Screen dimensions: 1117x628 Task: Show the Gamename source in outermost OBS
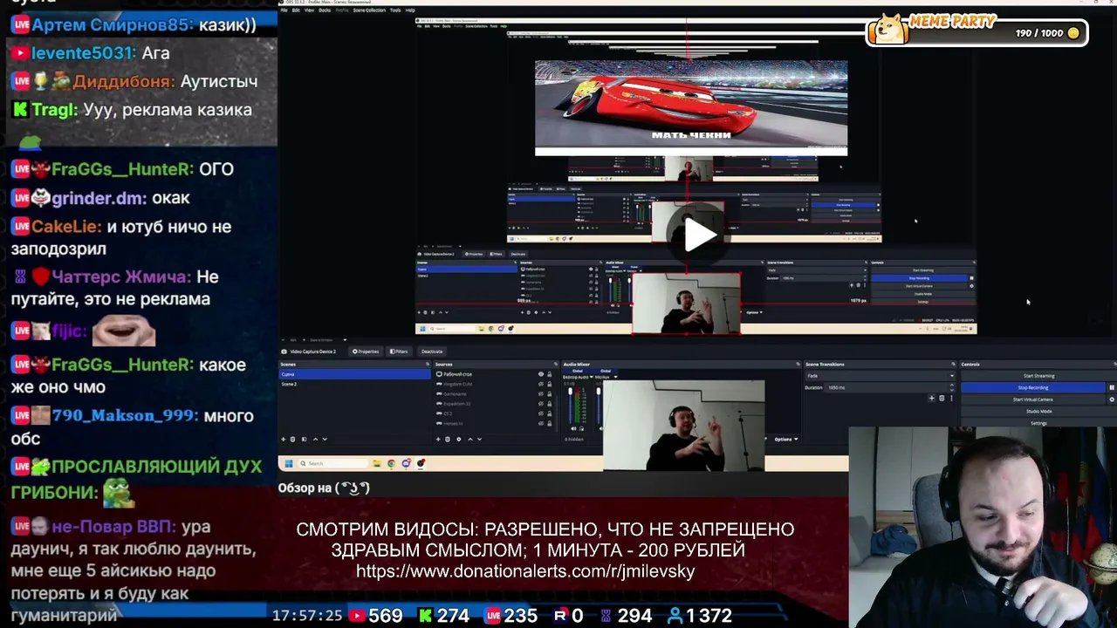coord(540,393)
